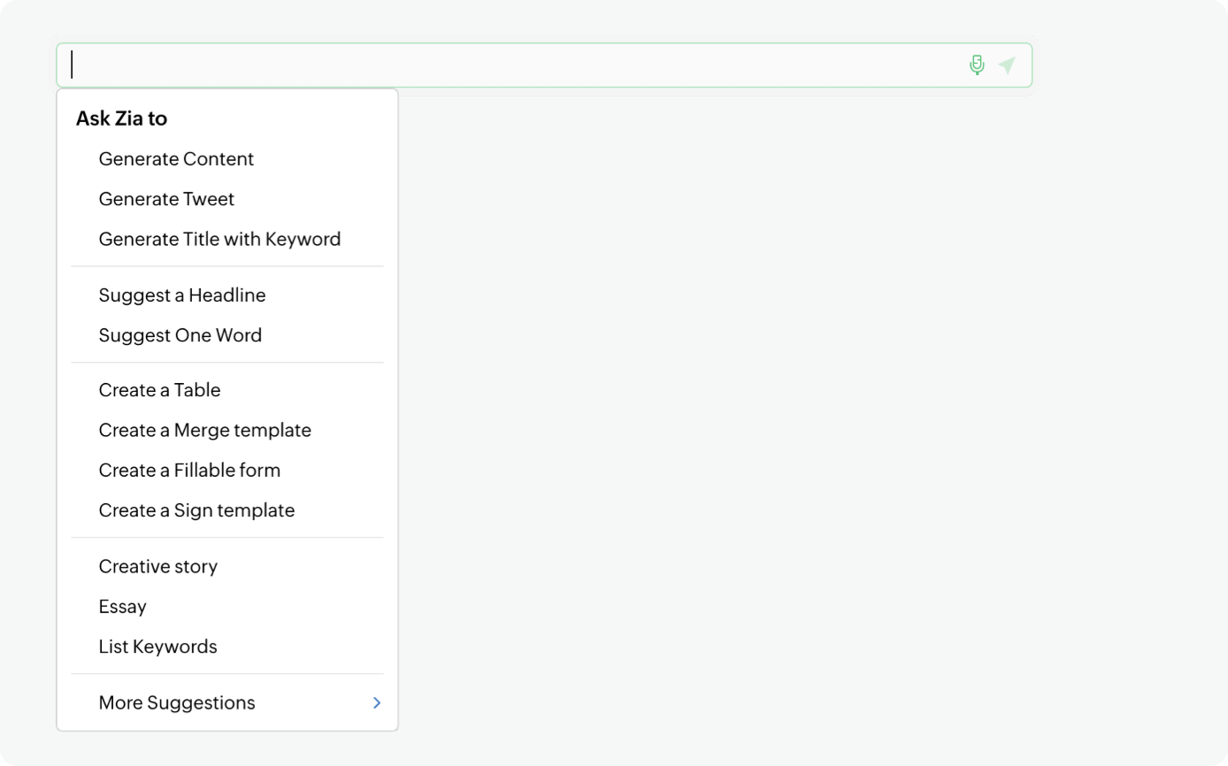
Task: Choose the Generate Tweet option
Action: point(166,199)
